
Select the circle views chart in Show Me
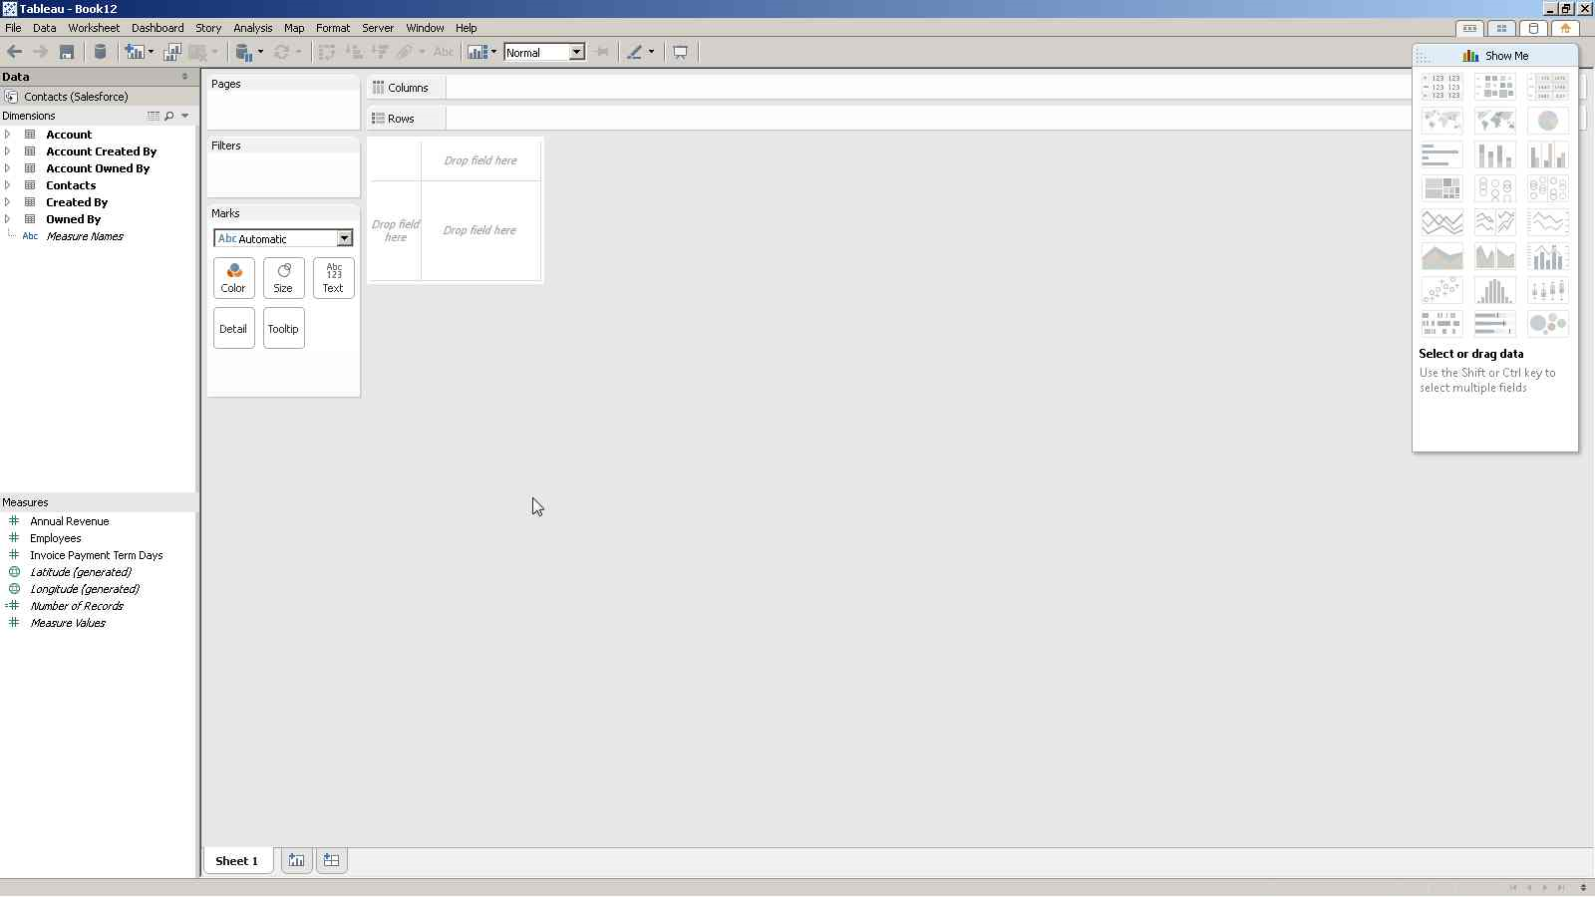[x=1494, y=188]
